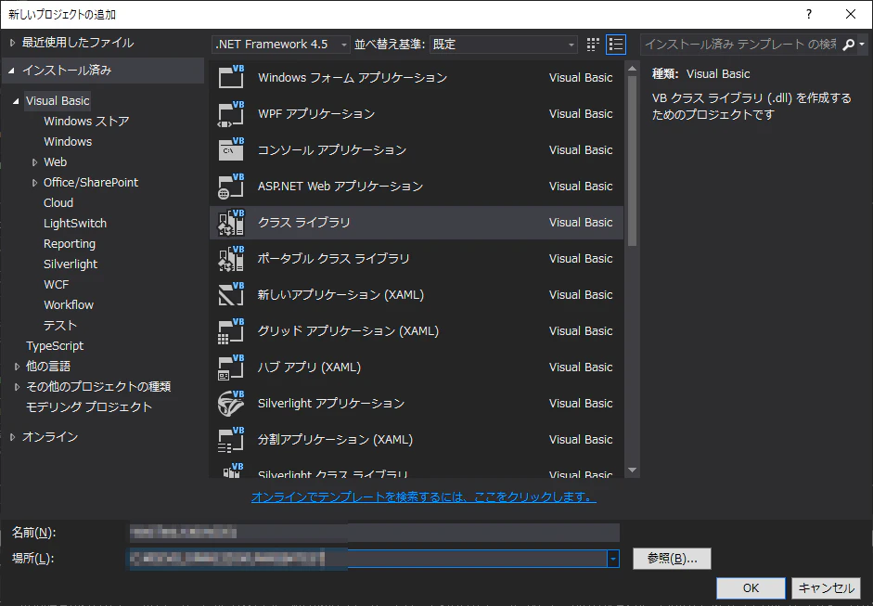This screenshot has width=873, height=606.
Task: Select the Silverlight category in tree
Action: coord(71,264)
